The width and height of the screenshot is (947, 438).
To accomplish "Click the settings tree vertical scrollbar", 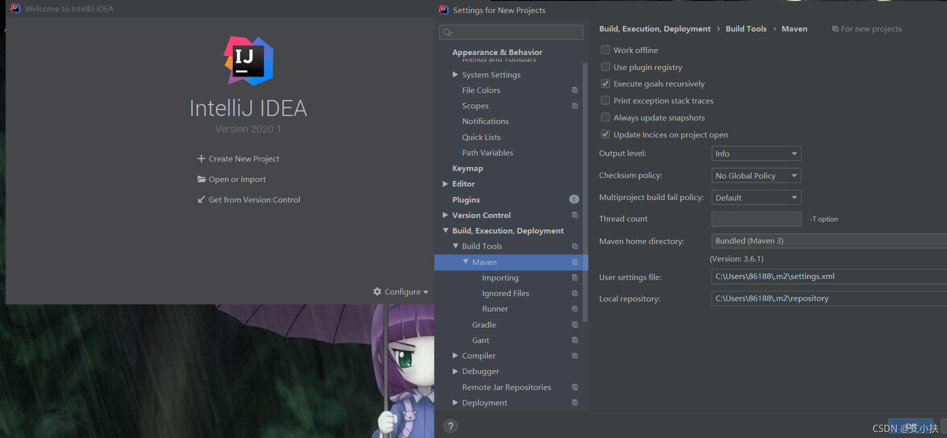I will point(585,192).
